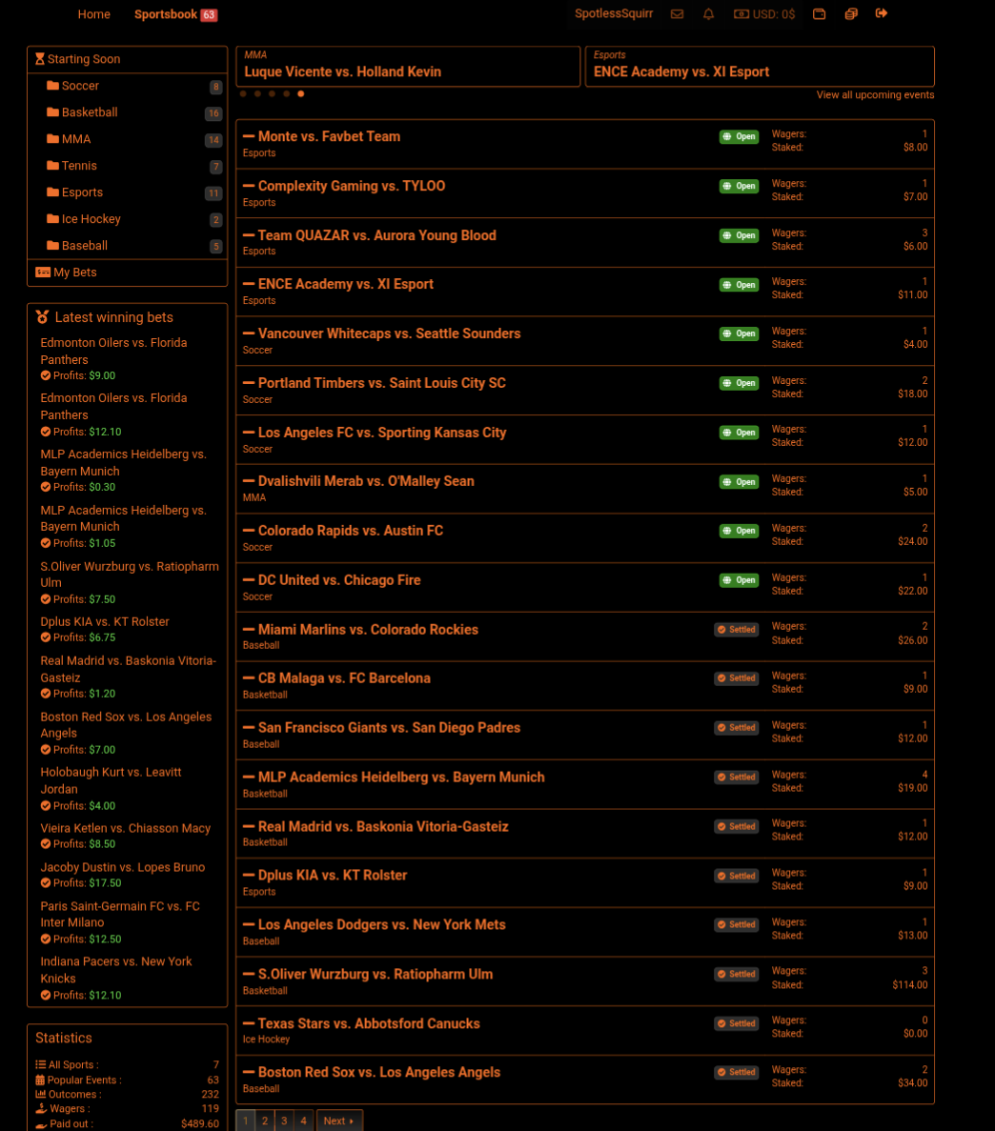Image resolution: width=995 pixels, height=1131 pixels.
Task: Click the USD: 0$ balance indicator
Action: (x=764, y=14)
